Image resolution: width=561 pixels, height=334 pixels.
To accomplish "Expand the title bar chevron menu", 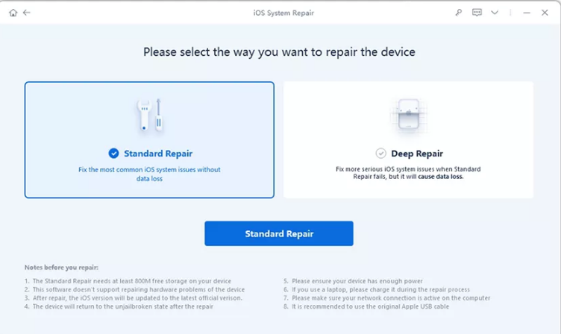I will tap(495, 13).
